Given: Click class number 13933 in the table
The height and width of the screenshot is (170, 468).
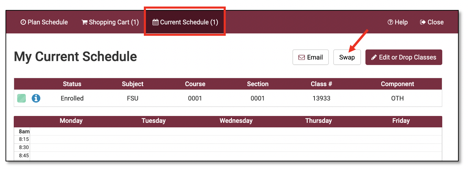Looking at the screenshot, I should coord(321,98).
